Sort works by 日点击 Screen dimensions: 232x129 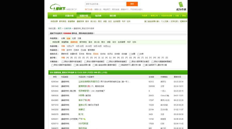(x=81, y=54)
